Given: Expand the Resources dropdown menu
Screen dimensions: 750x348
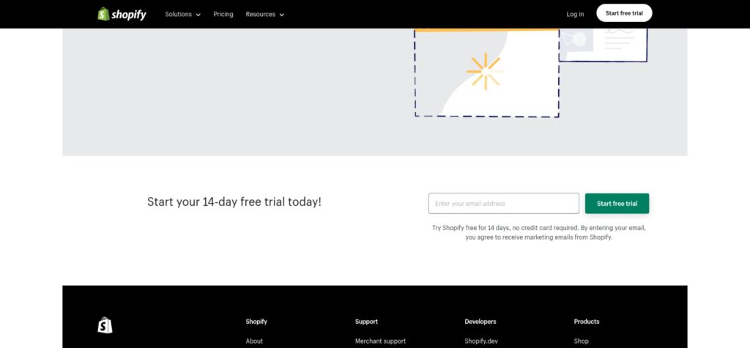Looking at the screenshot, I should [264, 14].
